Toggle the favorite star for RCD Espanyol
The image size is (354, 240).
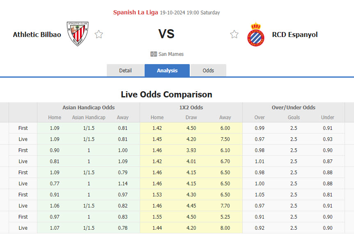[234, 35]
